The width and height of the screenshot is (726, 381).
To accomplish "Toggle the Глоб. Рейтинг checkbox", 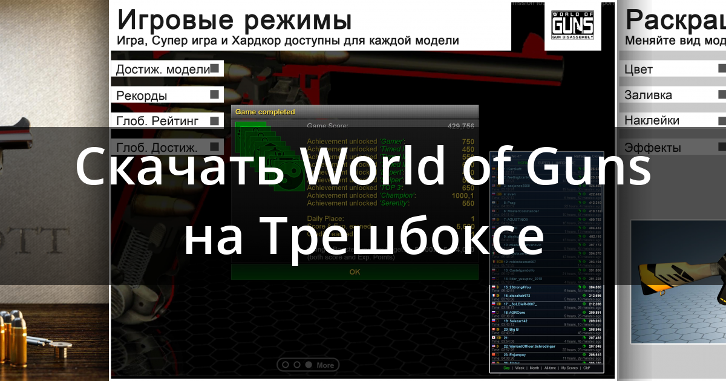I will point(214,120).
